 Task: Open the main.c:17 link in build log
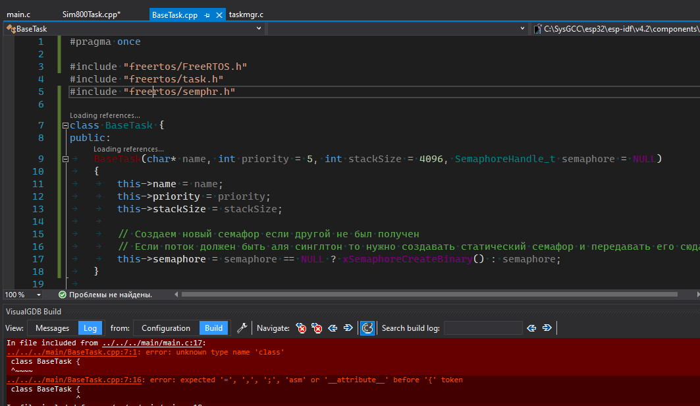pos(154,343)
